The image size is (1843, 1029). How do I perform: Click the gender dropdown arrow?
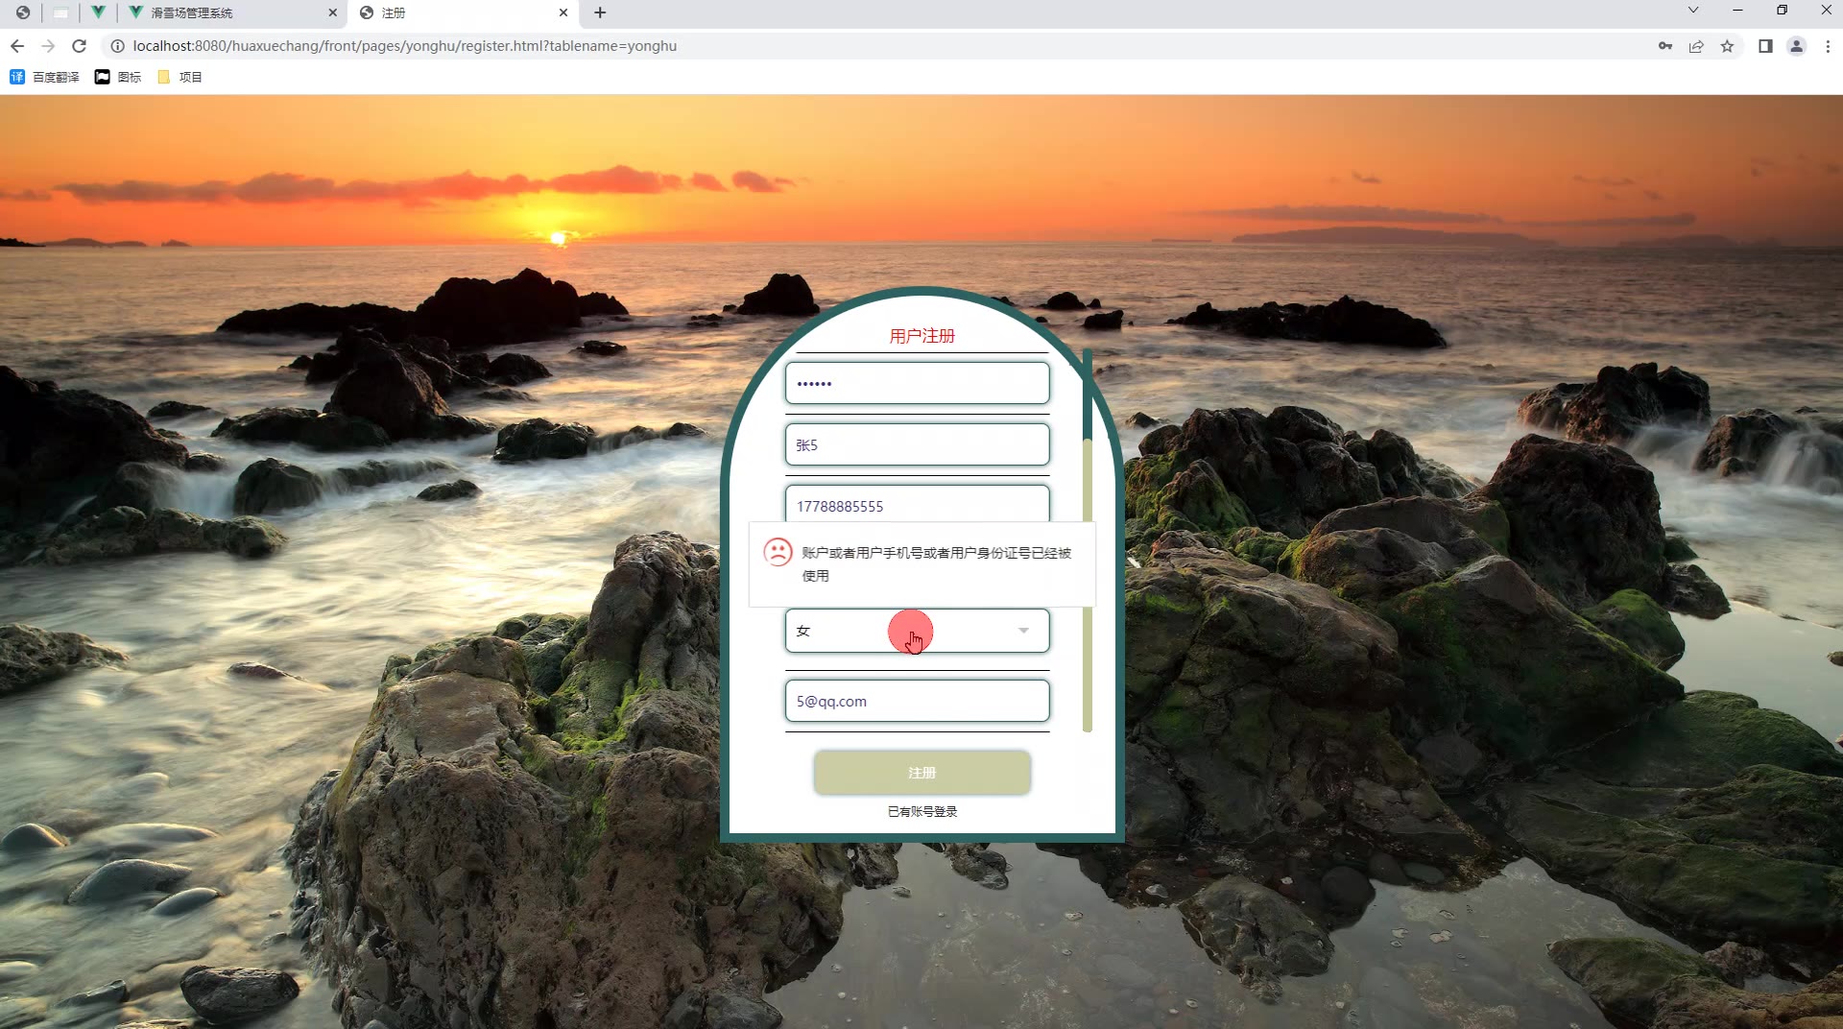[x=1023, y=631]
